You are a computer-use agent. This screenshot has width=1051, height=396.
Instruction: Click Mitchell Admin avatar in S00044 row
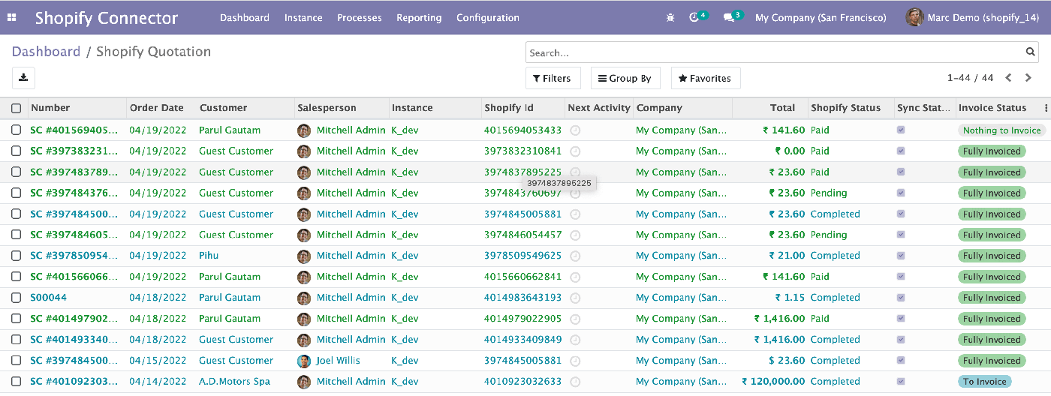click(x=304, y=298)
